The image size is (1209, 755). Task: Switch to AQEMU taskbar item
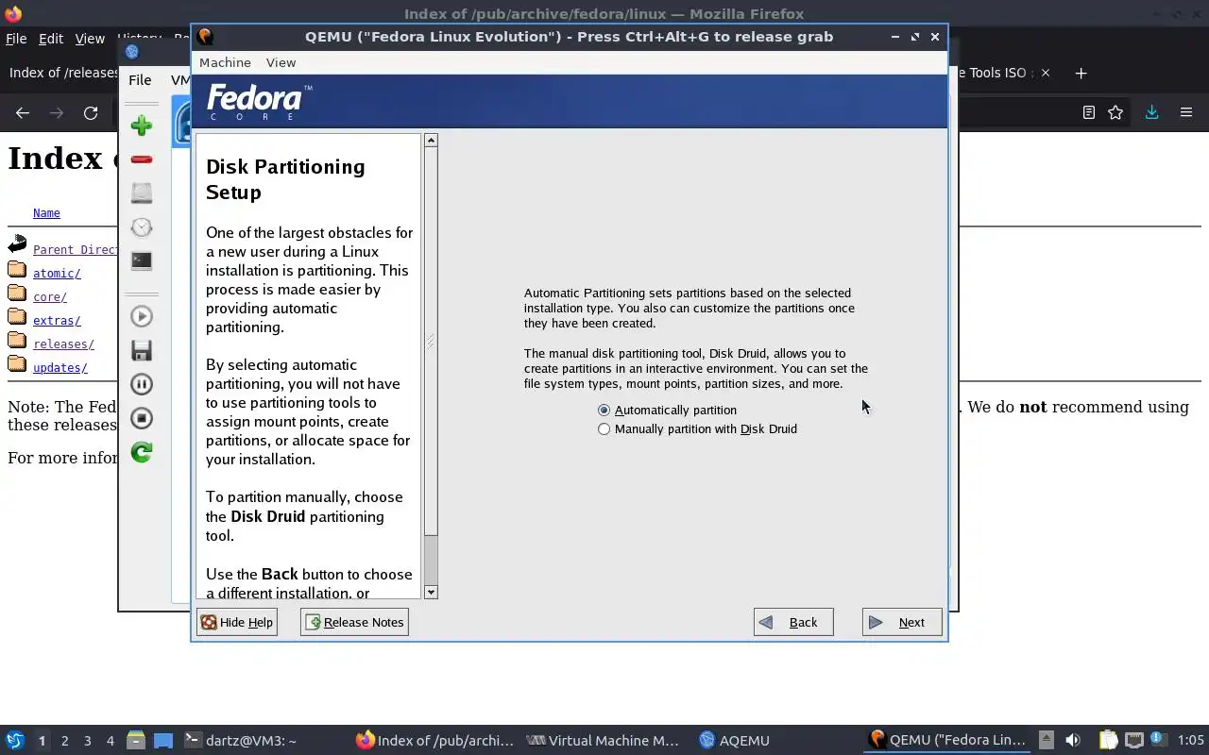pos(735,741)
